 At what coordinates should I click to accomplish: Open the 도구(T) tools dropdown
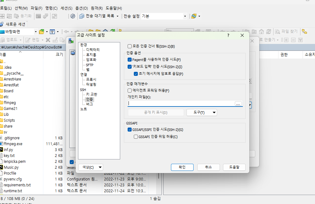202,112
